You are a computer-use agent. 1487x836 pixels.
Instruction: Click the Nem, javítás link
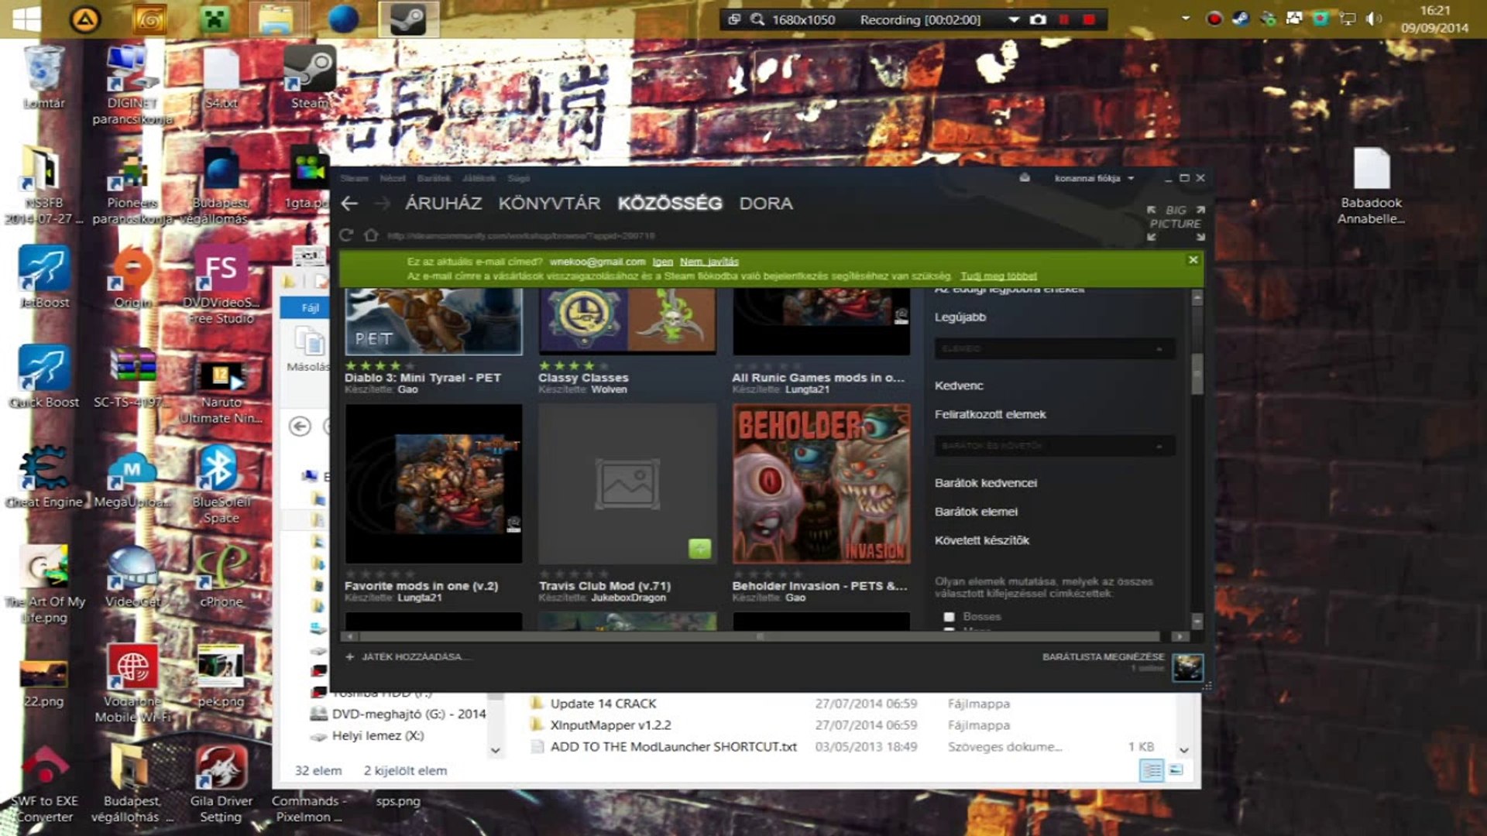point(709,262)
